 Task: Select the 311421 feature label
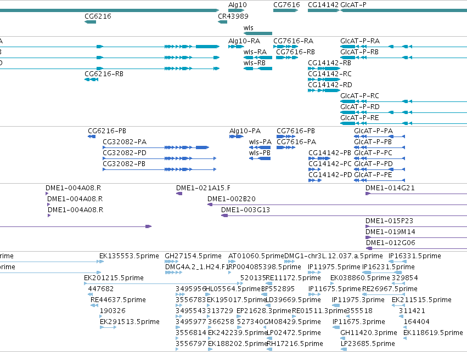(x=412, y=311)
